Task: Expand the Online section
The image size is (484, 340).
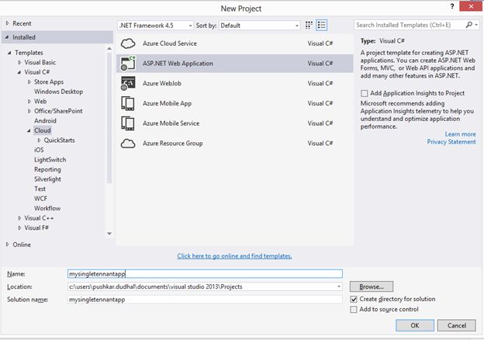Action: point(8,245)
